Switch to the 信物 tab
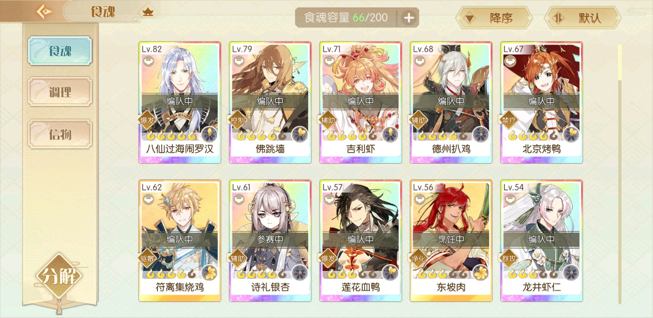Screen dimensions: 653x318 point(60,134)
